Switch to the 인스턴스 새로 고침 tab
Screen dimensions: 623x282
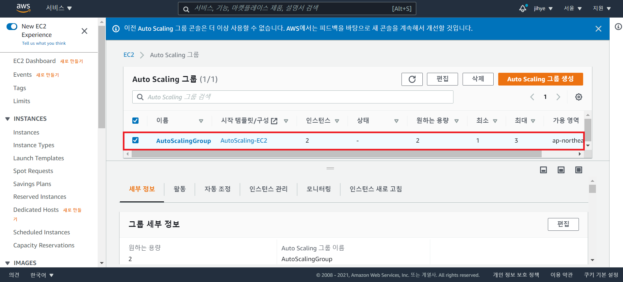[x=376, y=189]
